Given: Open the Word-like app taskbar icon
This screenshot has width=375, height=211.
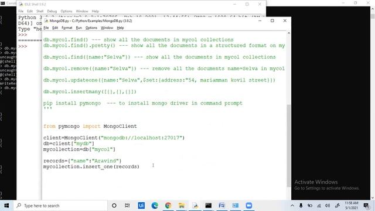Looking at the screenshot, I should pos(221,206).
